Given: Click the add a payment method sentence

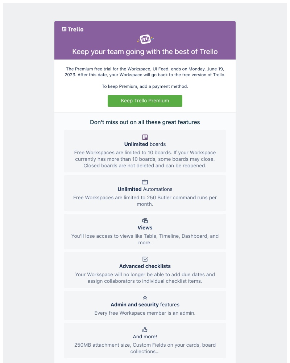Looking at the screenshot, I should coord(145,86).
